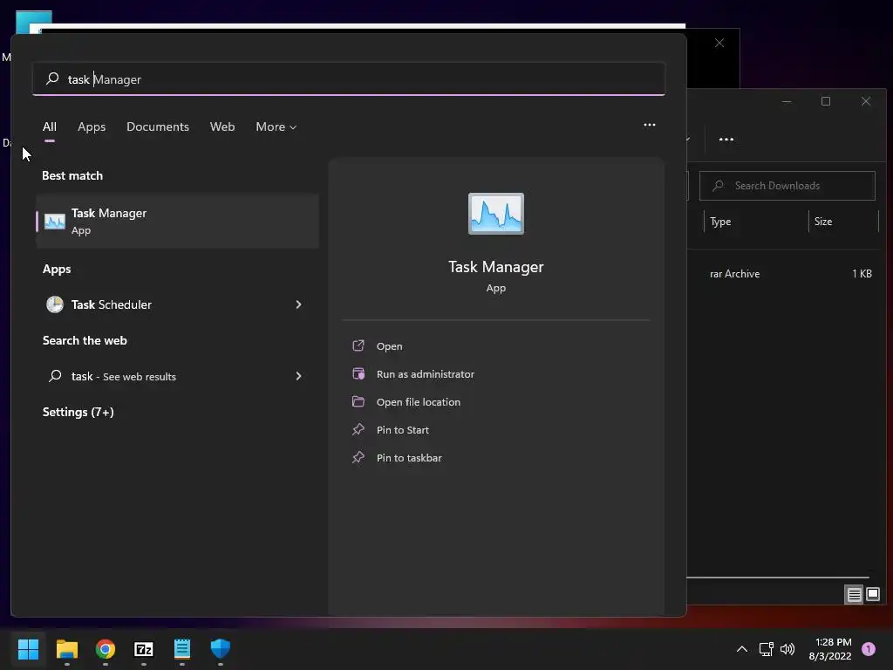Image resolution: width=893 pixels, height=670 pixels.
Task: Open 7-Zip from the taskbar
Action: 144,649
